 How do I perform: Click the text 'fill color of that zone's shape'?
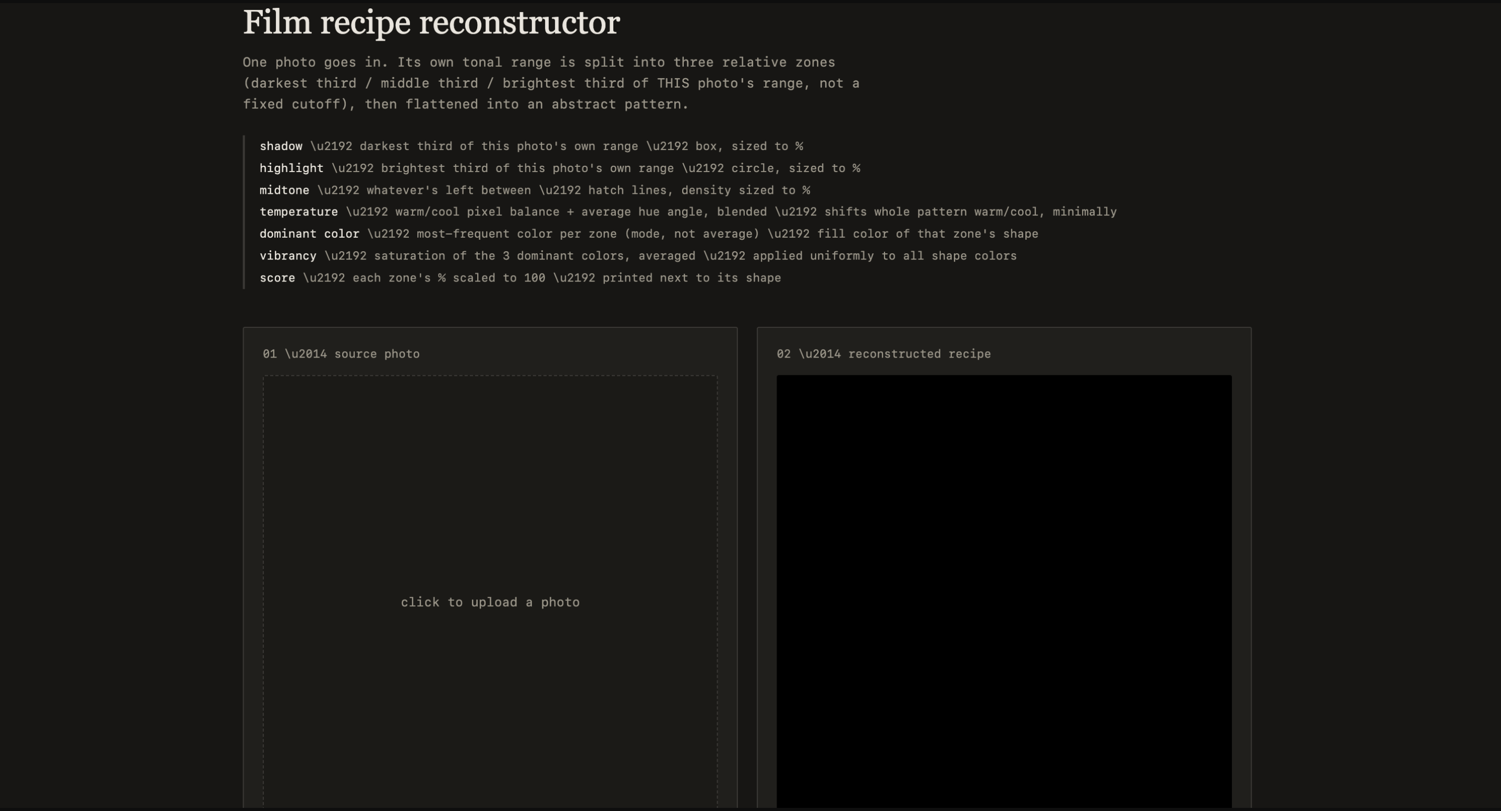[x=928, y=234]
